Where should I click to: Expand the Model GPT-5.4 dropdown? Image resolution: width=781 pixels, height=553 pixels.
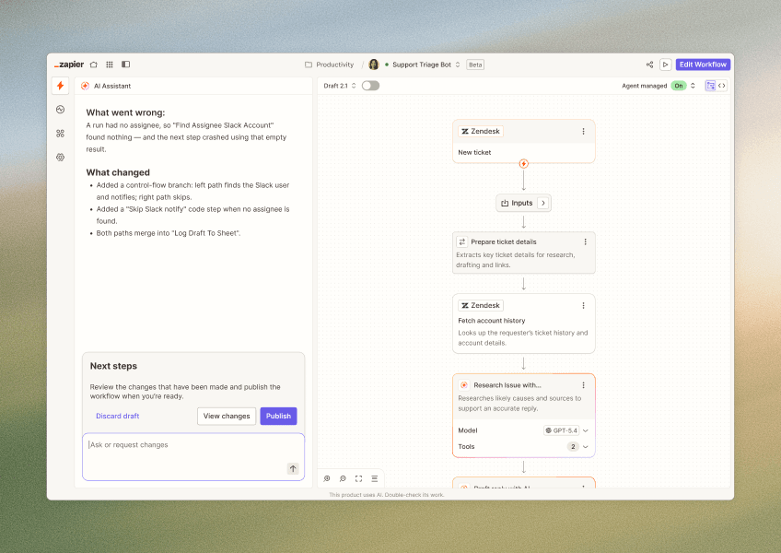[x=565, y=430]
